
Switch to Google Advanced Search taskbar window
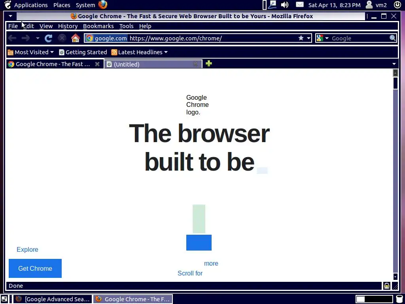(x=53, y=299)
